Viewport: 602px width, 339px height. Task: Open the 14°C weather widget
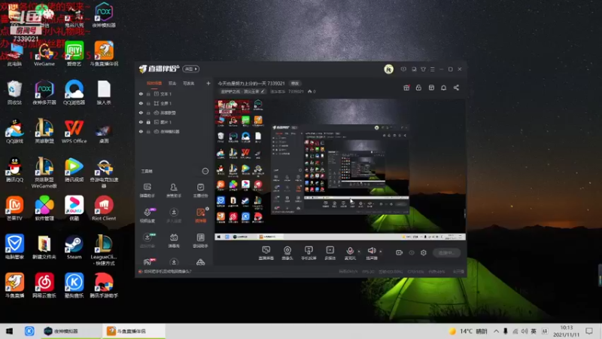point(468,331)
